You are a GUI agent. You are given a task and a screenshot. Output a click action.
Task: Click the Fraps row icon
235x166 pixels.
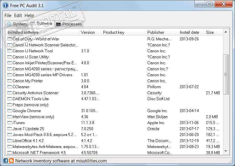10,105
